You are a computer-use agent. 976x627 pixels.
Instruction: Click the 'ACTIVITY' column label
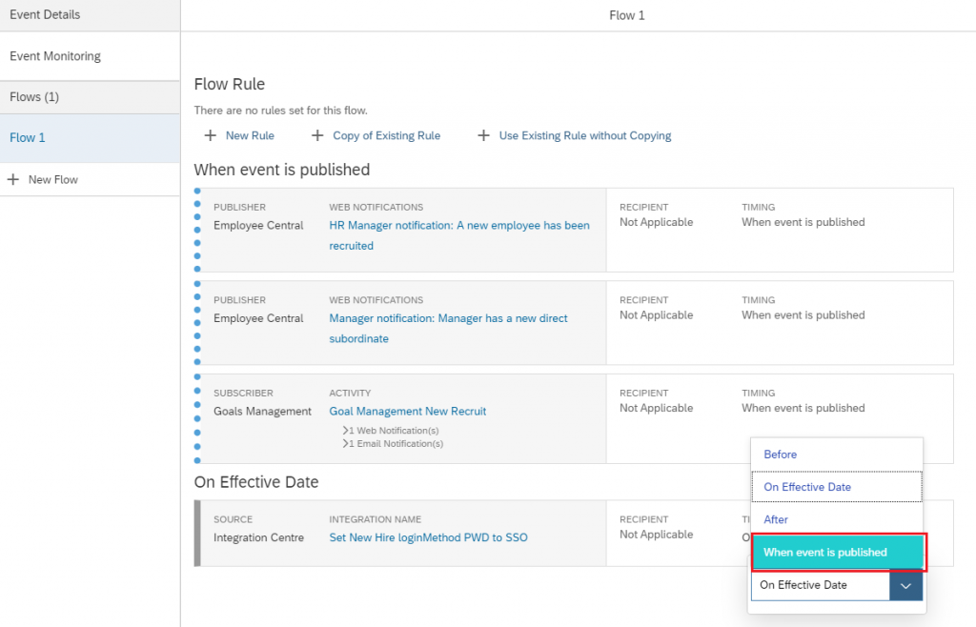tap(350, 394)
